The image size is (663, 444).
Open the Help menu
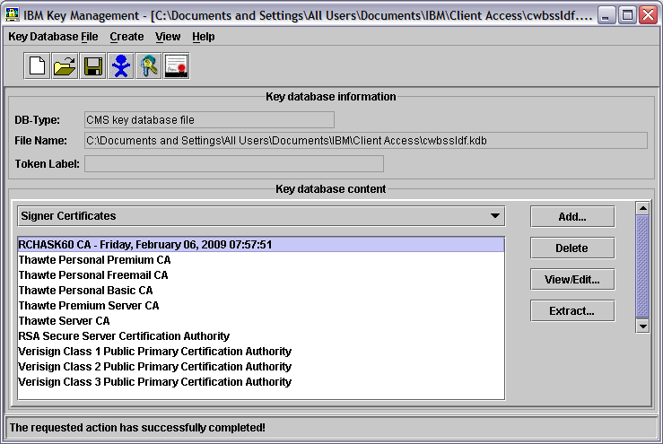click(x=204, y=37)
